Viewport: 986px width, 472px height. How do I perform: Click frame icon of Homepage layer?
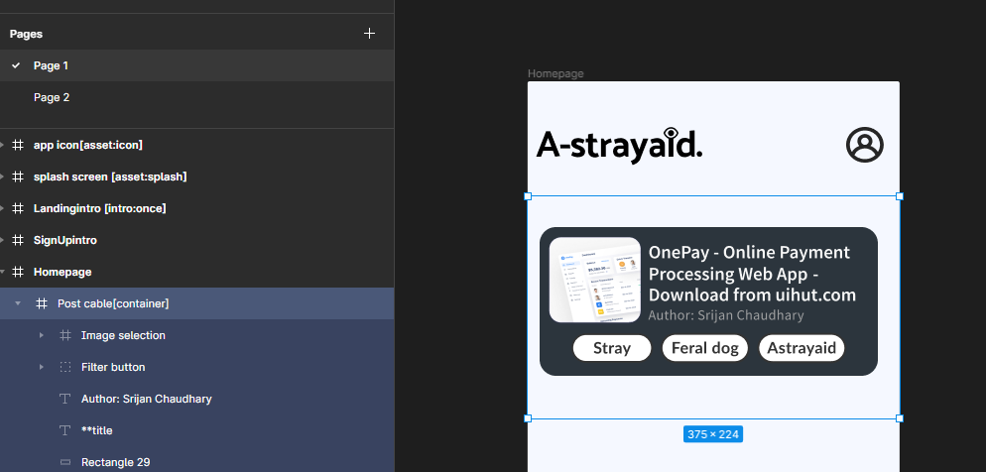[x=18, y=272]
